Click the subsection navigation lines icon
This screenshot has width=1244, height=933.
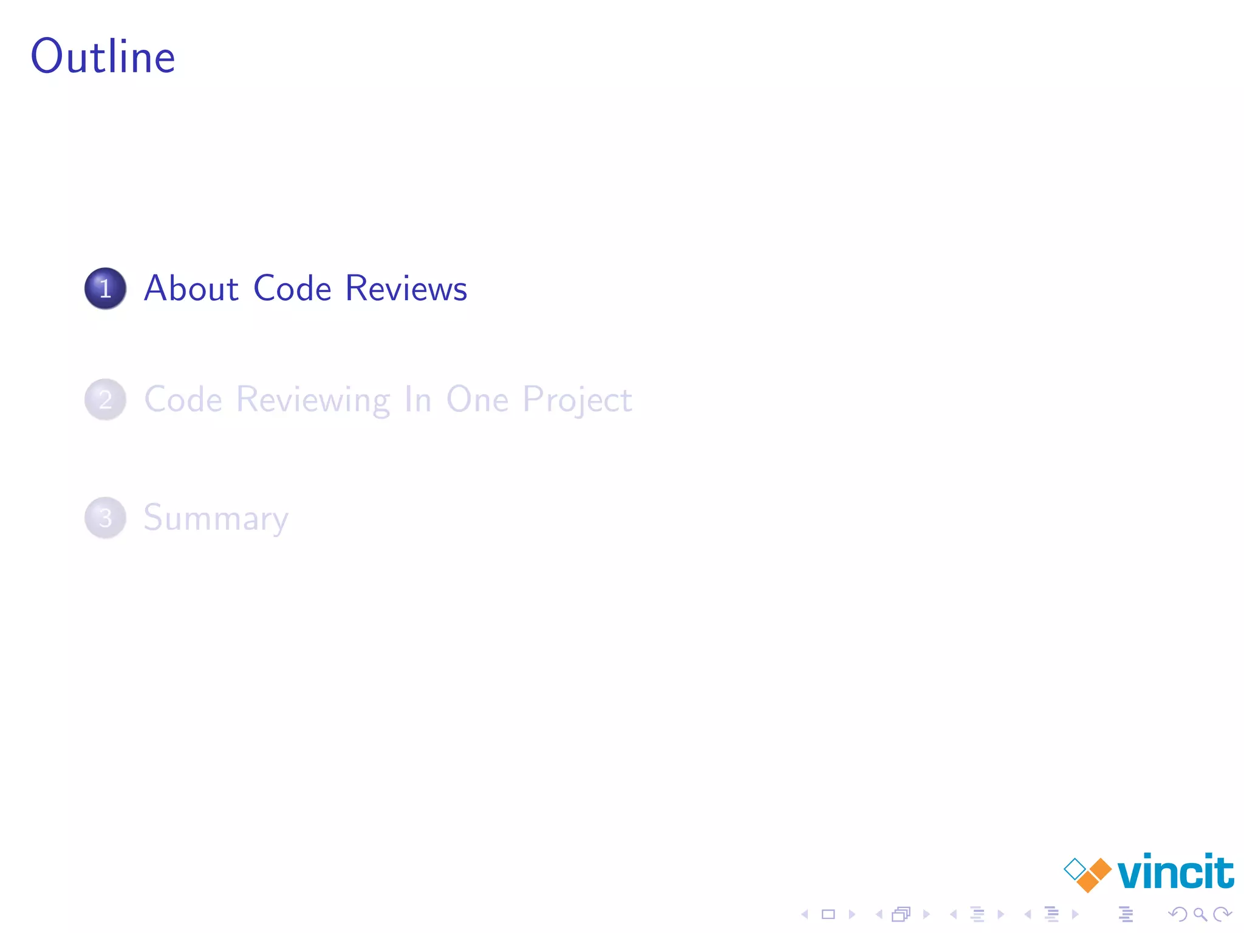click(977, 914)
